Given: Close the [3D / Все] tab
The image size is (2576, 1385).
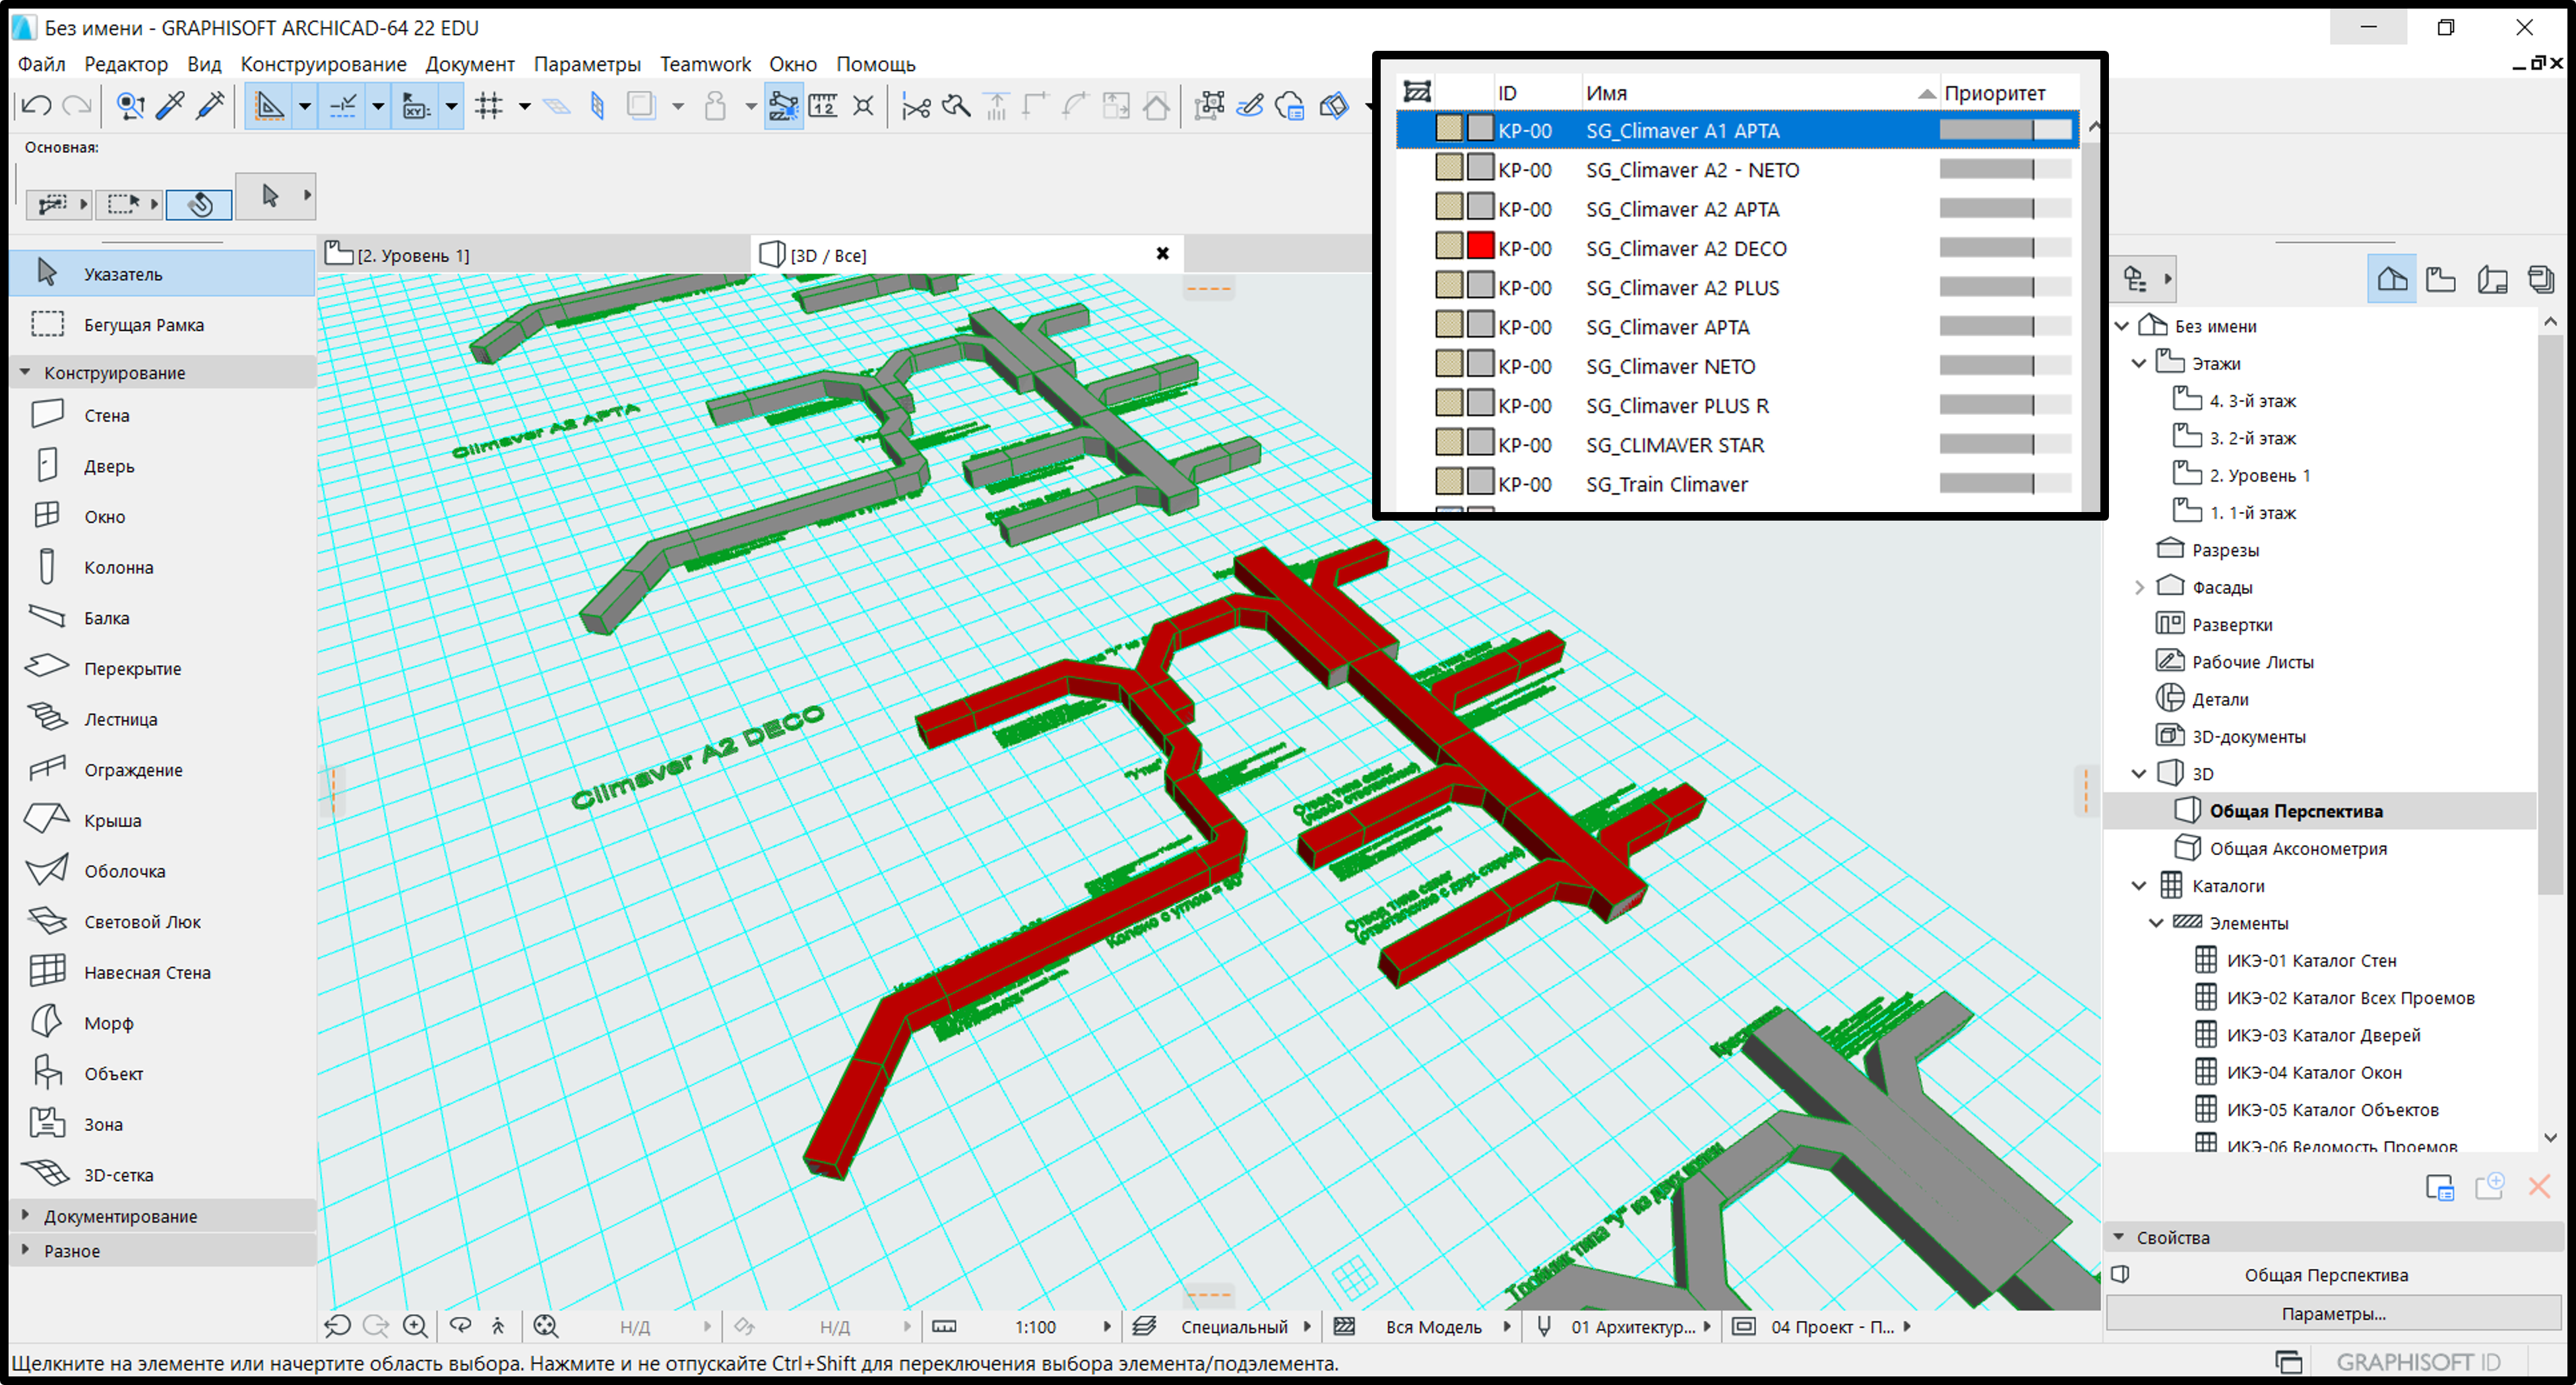Looking at the screenshot, I should 1162,254.
